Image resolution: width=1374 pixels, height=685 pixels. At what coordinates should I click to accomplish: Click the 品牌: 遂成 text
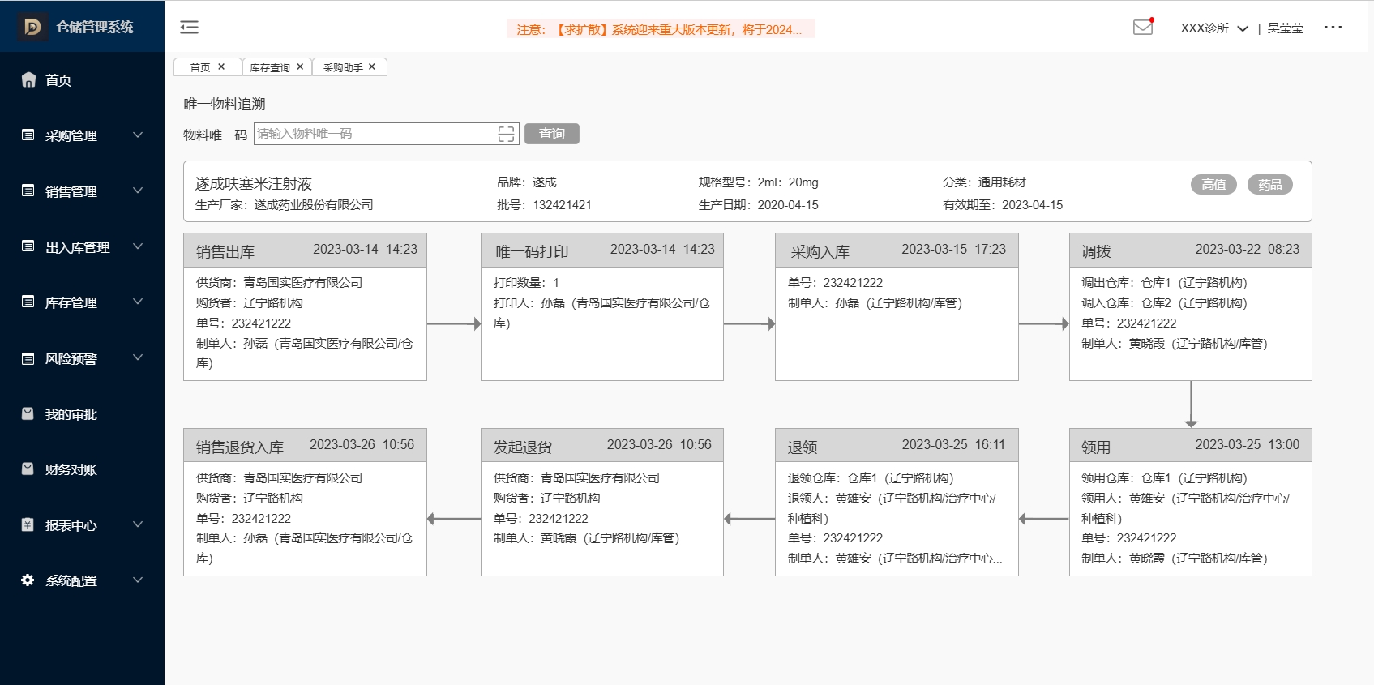click(x=527, y=182)
